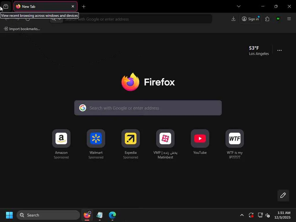Image resolution: width=296 pixels, height=222 pixels.
Task: Click the Firefox taskbar icon
Action: pyautogui.click(x=87, y=215)
